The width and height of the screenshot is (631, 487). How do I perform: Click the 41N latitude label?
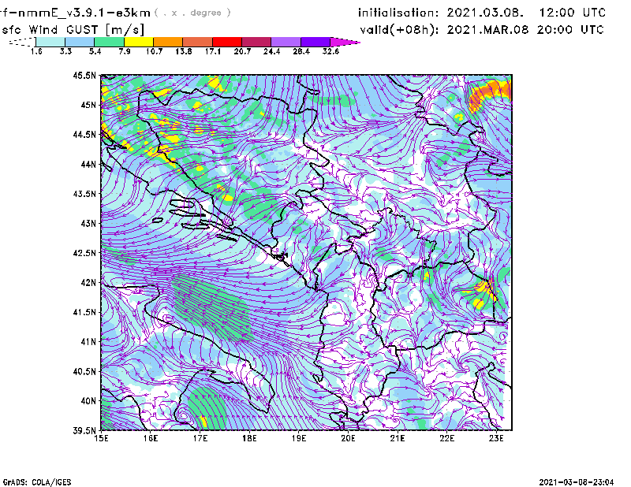pos(88,342)
